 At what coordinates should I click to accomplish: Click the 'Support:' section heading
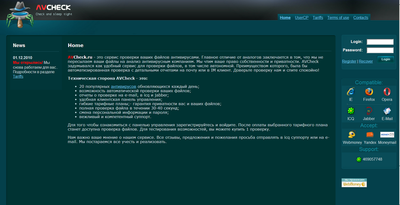pyautogui.click(x=369, y=149)
